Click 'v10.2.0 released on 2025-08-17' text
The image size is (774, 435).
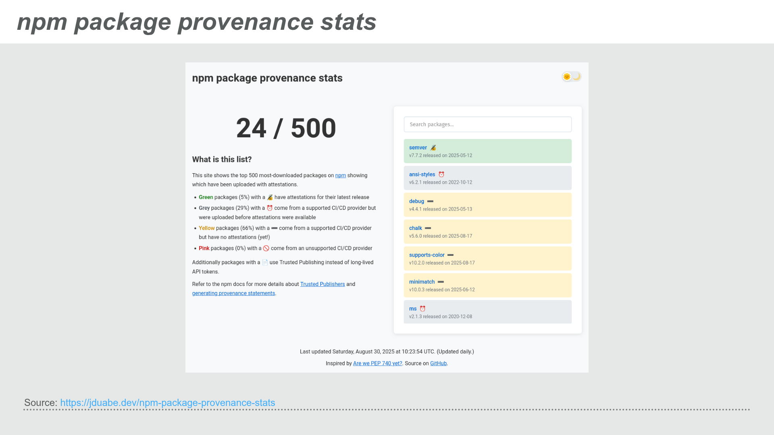point(442,263)
